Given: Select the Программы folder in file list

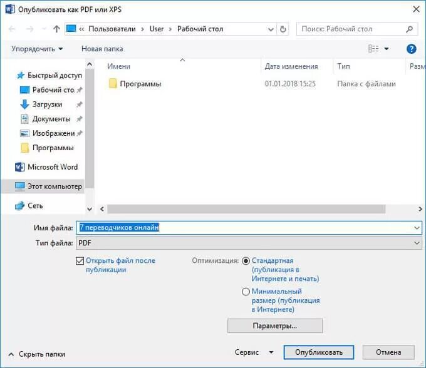Looking at the screenshot, I should pos(140,84).
